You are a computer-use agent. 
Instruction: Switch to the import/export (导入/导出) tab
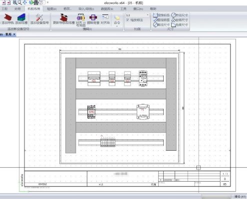click(86, 9)
